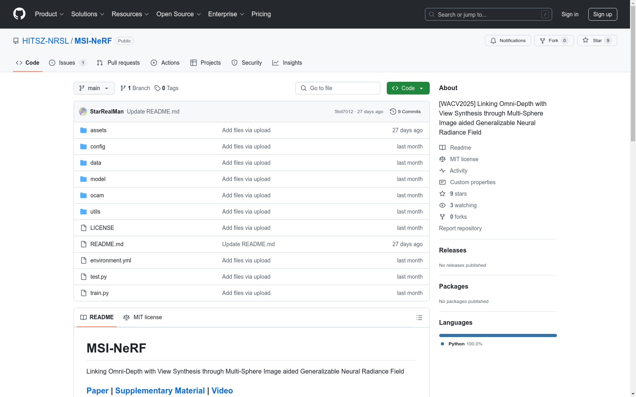
Task: Open the green Code dropdown button
Action: pyautogui.click(x=408, y=88)
